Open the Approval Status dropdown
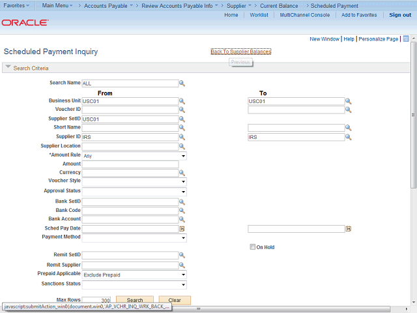This screenshot has height=313, width=417. (x=134, y=192)
